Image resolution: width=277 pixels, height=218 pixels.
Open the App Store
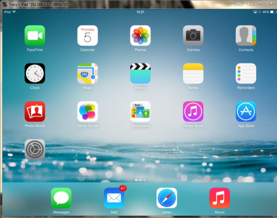point(246,112)
